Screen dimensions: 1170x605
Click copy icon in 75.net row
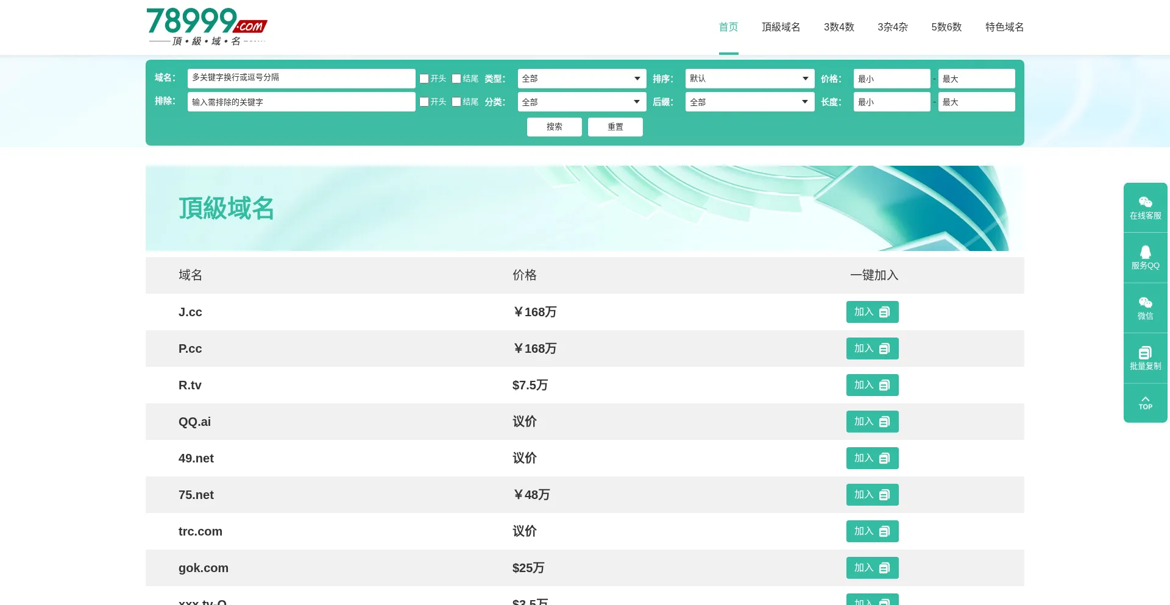pos(884,495)
